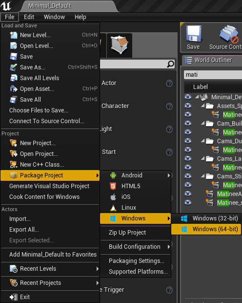242x303 pixels.
Task: Toggle visibility of Cam_Buil folder
Action: click(188, 123)
